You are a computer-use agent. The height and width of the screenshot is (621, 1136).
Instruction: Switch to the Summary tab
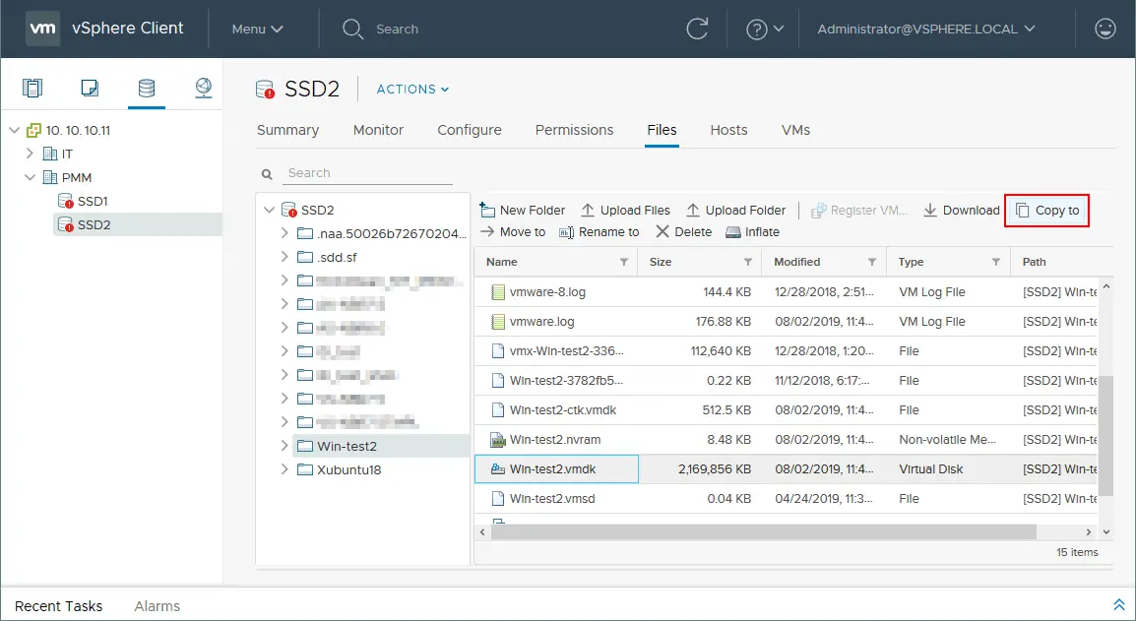coord(287,130)
